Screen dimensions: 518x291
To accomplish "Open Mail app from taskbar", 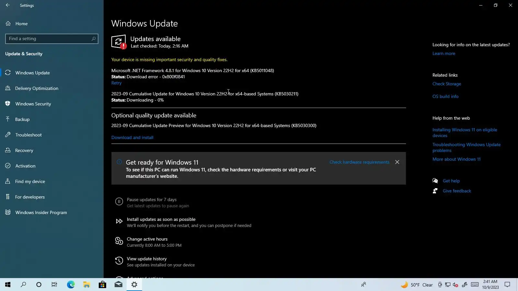I will tap(118, 285).
